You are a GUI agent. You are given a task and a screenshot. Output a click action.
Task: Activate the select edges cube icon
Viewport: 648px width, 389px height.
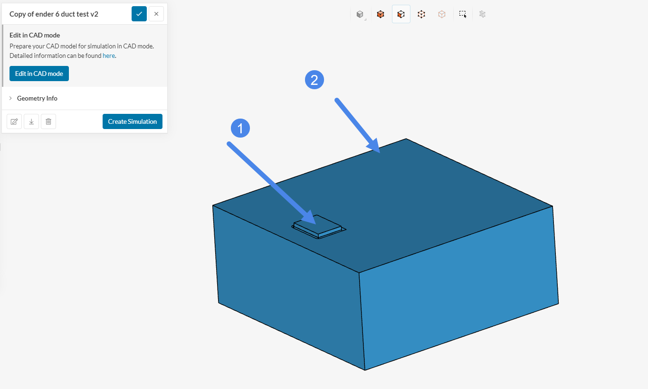click(x=421, y=14)
